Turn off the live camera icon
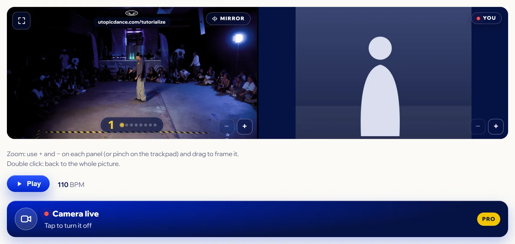This screenshot has height=244, width=515. [26, 219]
